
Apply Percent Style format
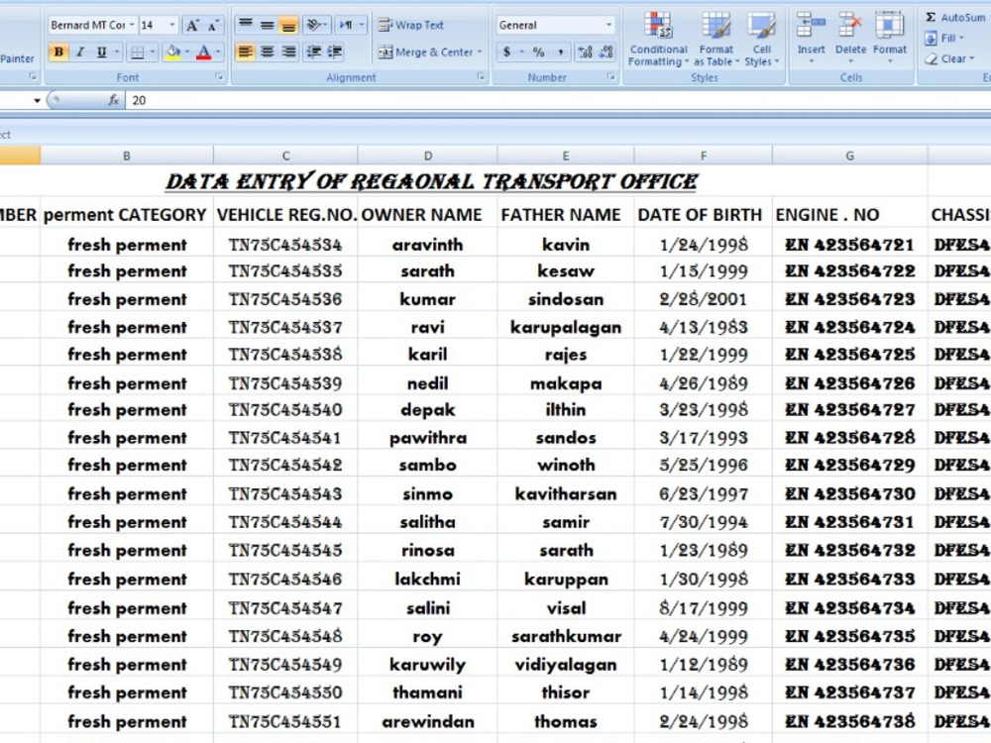tap(538, 52)
